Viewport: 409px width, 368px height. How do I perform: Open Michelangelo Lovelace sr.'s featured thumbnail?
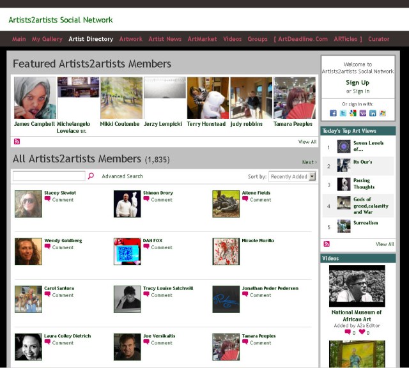[78, 88]
